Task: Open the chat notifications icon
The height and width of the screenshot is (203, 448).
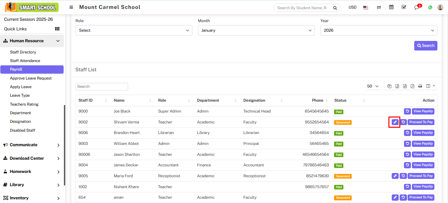Action: tap(417, 7)
